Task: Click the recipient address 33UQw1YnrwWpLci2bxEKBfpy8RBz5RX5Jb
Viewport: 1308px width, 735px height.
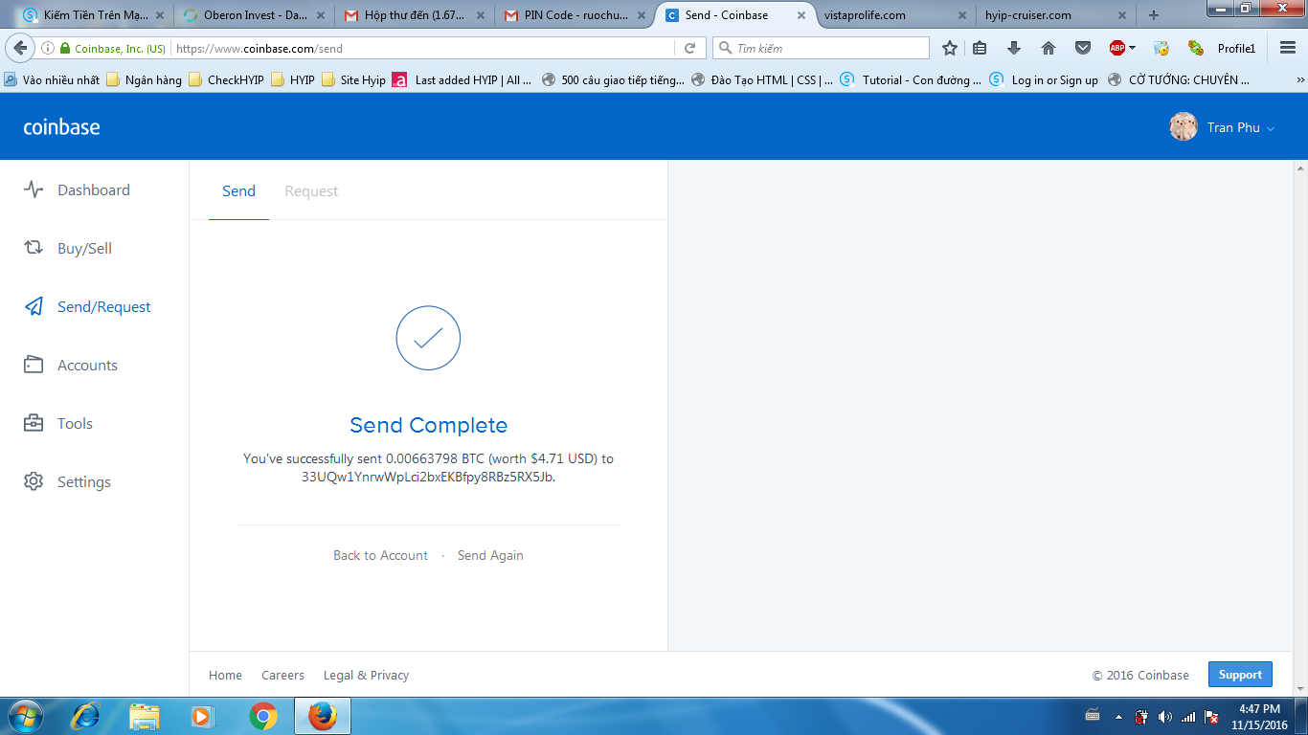Action: click(428, 477)
